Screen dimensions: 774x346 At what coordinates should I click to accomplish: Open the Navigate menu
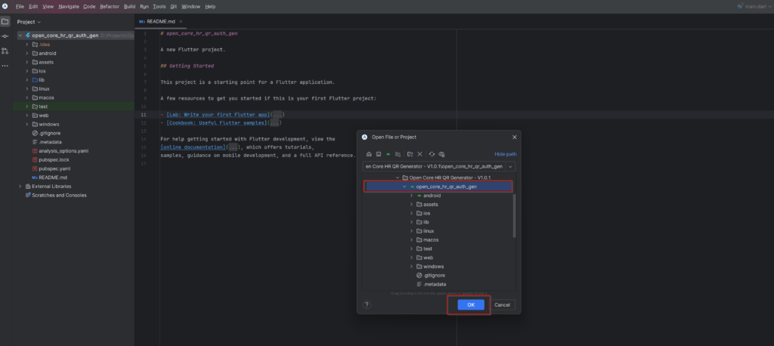(69, 6)
